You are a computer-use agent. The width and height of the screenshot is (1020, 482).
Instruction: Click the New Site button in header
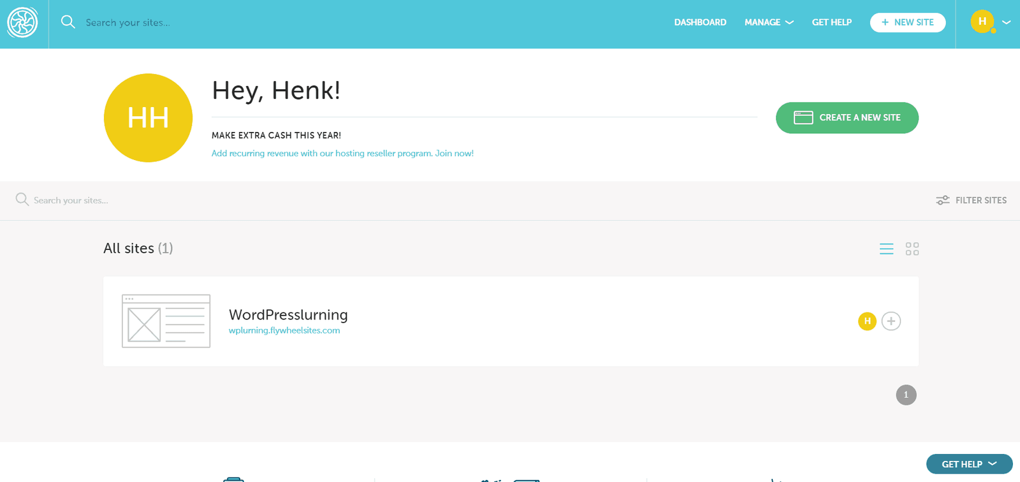908,22
